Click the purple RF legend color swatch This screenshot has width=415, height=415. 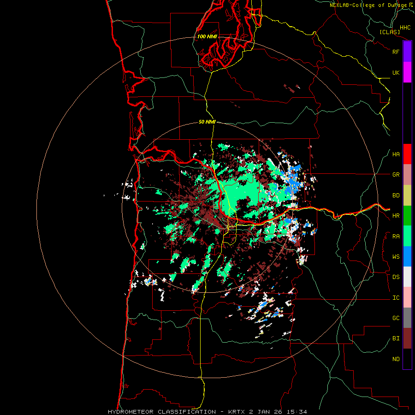pos(407,52)
